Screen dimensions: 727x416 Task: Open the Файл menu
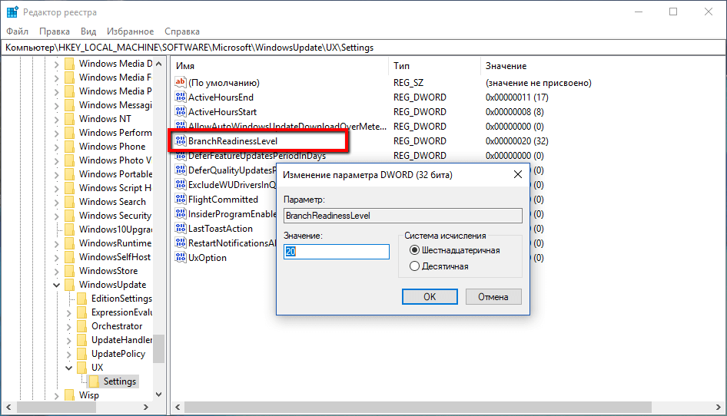17,31
